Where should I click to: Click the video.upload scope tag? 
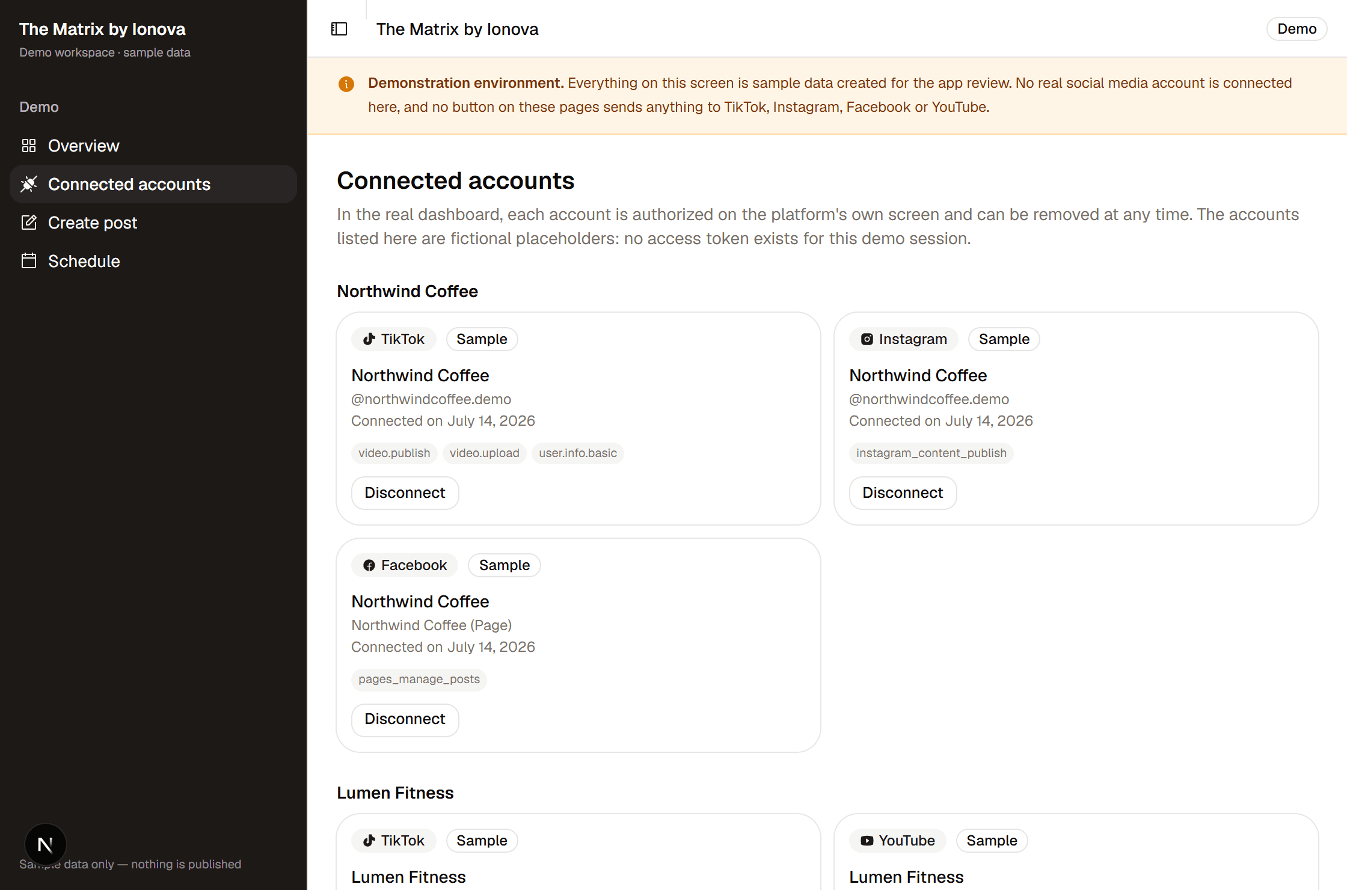(485, 453)
